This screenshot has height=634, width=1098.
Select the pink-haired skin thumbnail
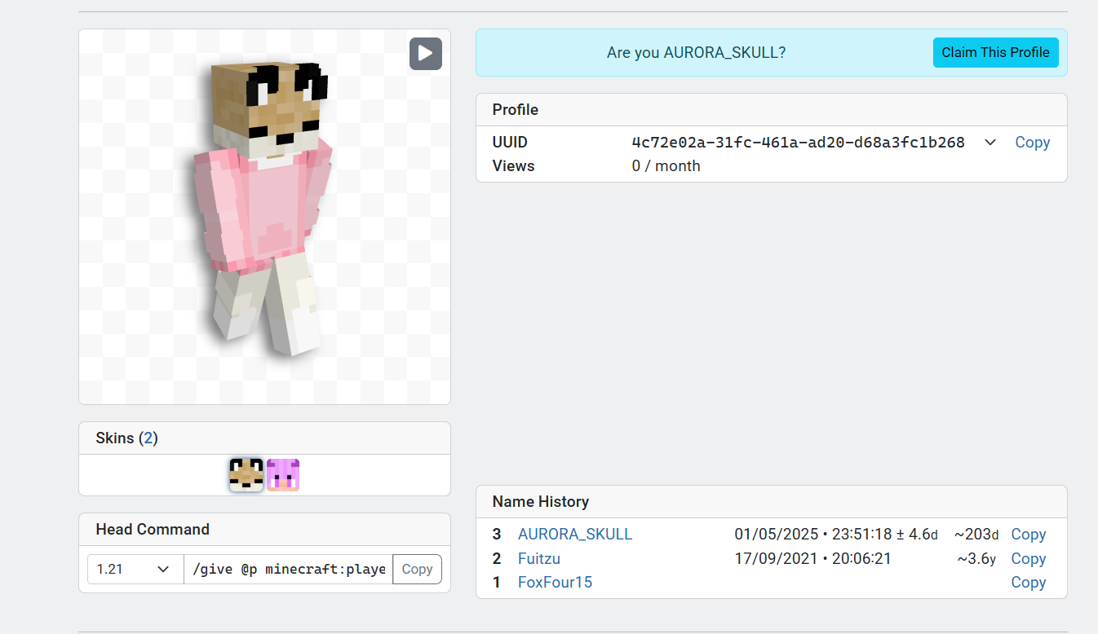283,475
